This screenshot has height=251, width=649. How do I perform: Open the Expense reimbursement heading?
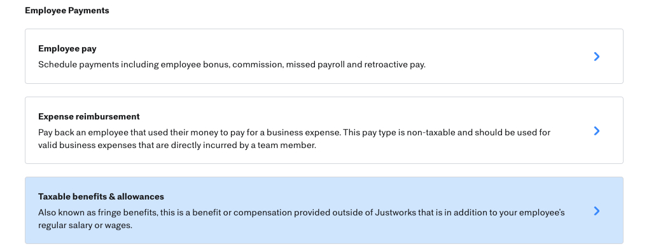click(89, 116)
